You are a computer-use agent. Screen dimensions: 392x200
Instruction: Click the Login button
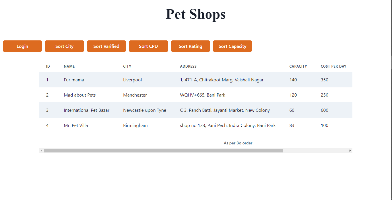[22, 46]
